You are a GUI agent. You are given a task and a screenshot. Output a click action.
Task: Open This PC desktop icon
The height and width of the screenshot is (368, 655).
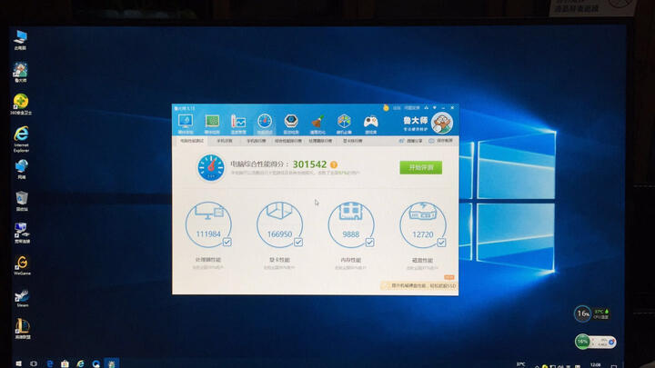(20, 40)
